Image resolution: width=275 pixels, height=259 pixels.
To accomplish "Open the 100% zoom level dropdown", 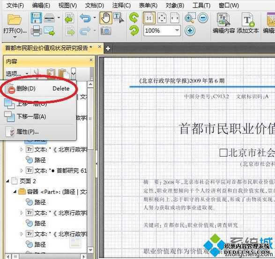I will coord(177,31).
